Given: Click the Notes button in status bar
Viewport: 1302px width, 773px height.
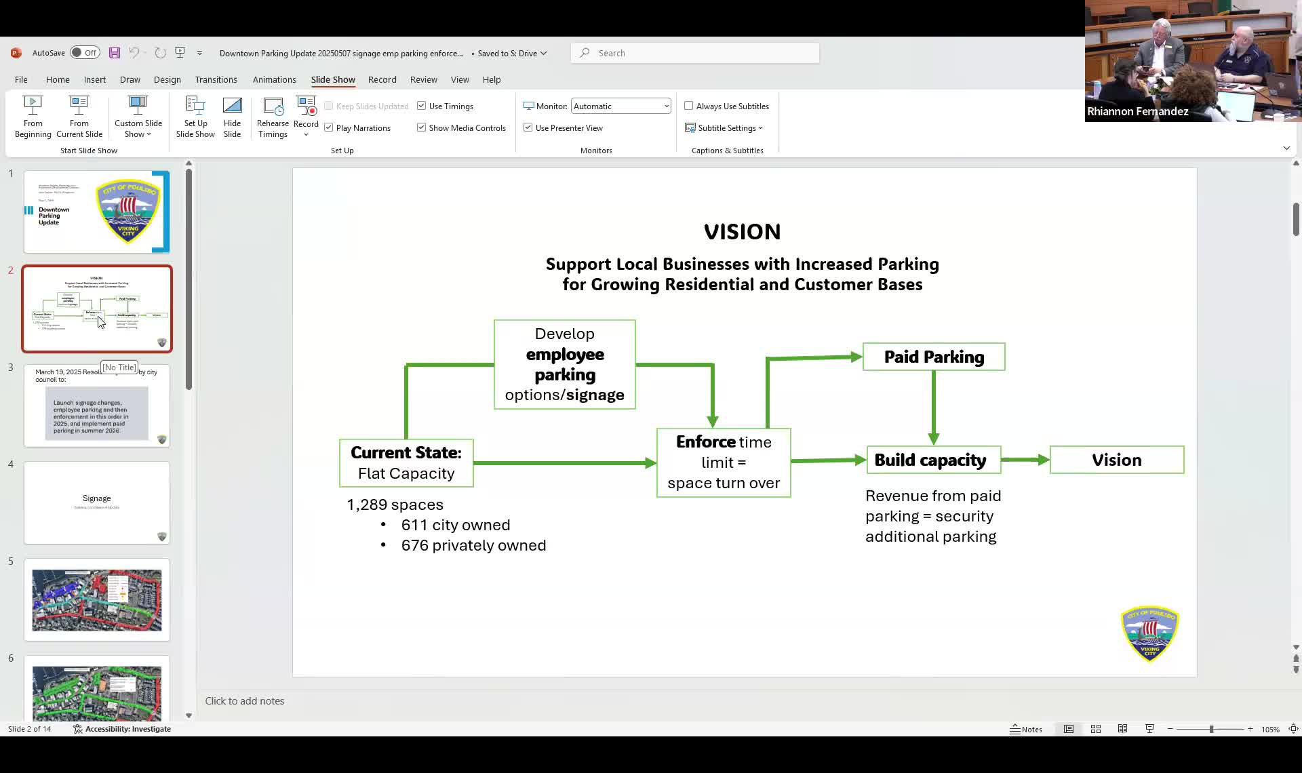Looking at the screenshot, I should [1026, 729].
